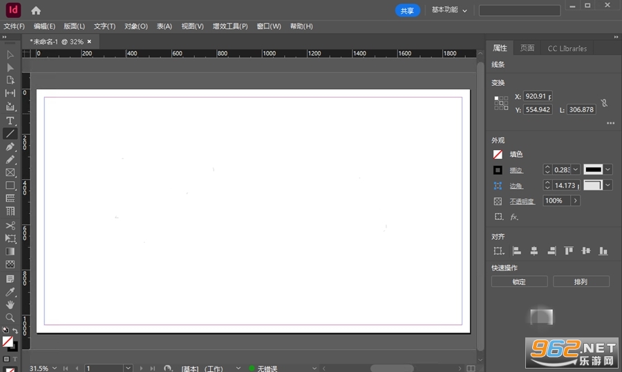The image size is (622, 372).
Task: Open preflight 无错误 dropdown
Action: coord(314,369)
